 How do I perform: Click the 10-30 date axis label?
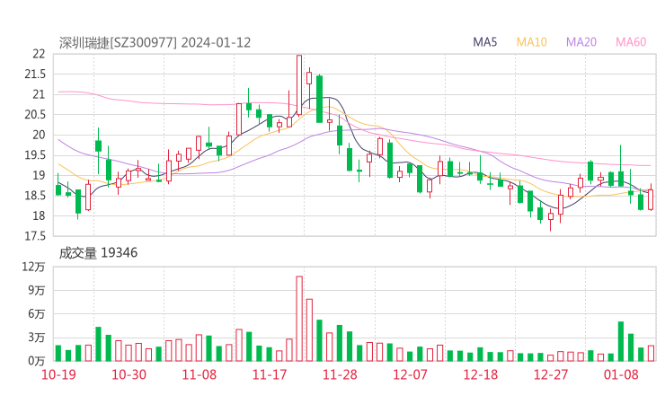129,374
